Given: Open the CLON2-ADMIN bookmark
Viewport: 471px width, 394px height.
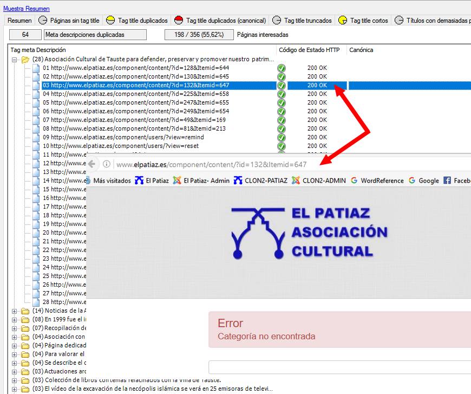Looking at the screenshot, I should pos(319,180).
